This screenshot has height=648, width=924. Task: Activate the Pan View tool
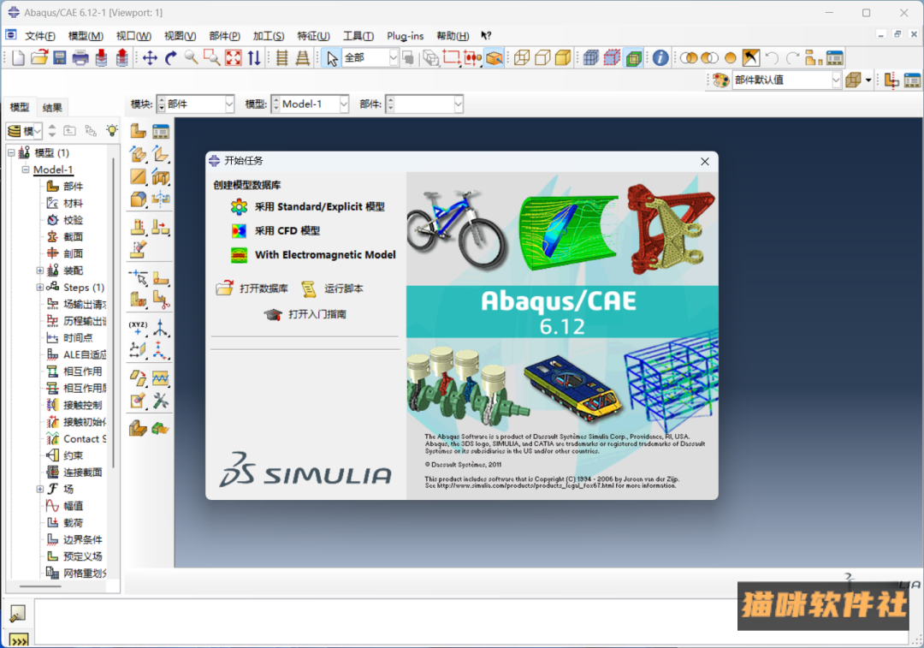(150, 58)
